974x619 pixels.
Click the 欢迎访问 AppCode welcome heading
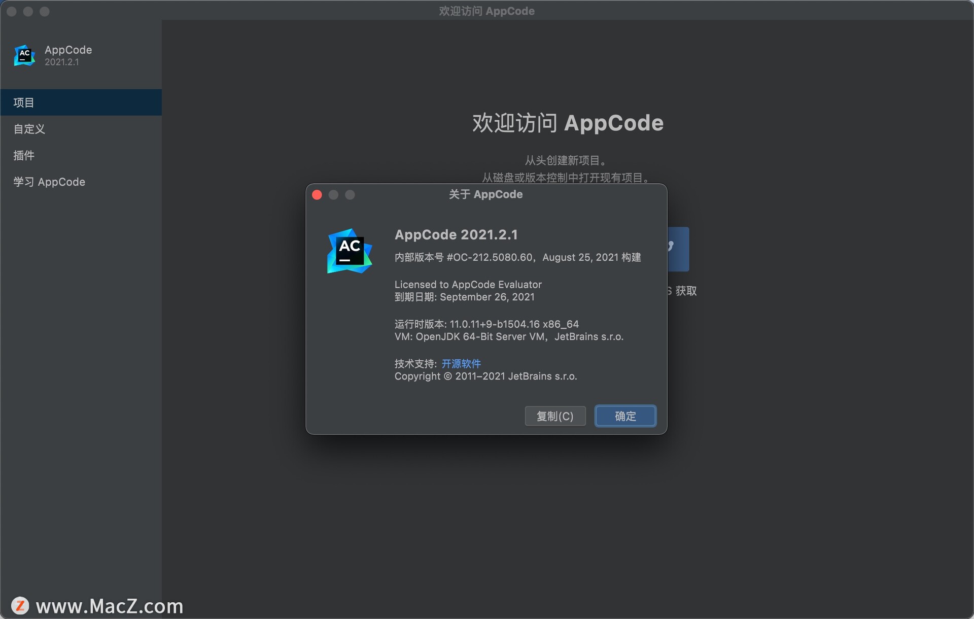(x=568, y=123)
